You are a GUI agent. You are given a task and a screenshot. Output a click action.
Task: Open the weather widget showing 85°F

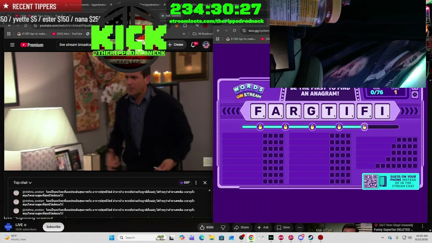[x=15, y=238]
